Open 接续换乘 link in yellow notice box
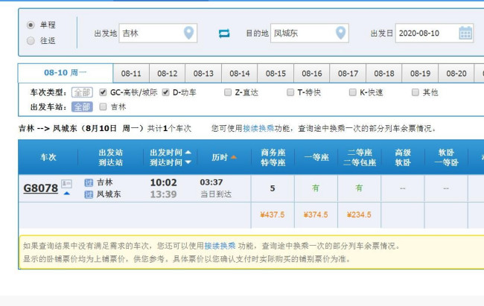Screen dimensions: 484x306 click(220, 246)
